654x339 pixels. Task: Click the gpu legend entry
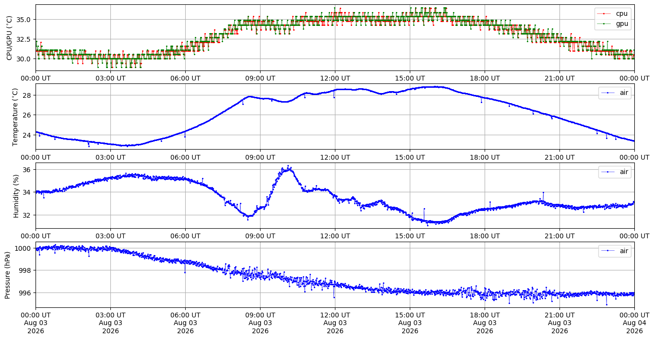click(613, 23)
